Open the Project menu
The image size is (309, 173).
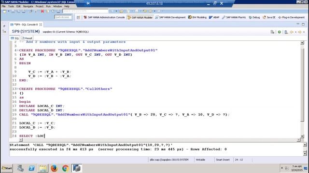[x=40, y=6]
